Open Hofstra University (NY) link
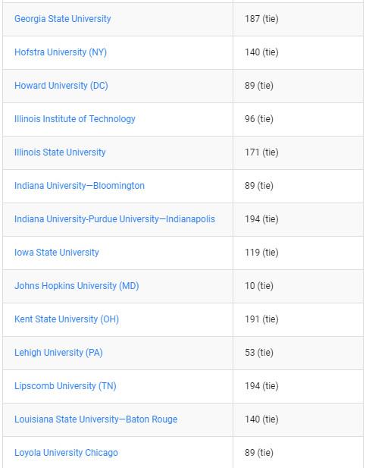Viewport: 366px width, 468px height. (x=61, y=52)
